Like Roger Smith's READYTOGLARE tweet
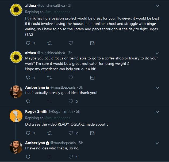This screenshot has width=169, height=162. pyautogui.click(x=71, y=133)
